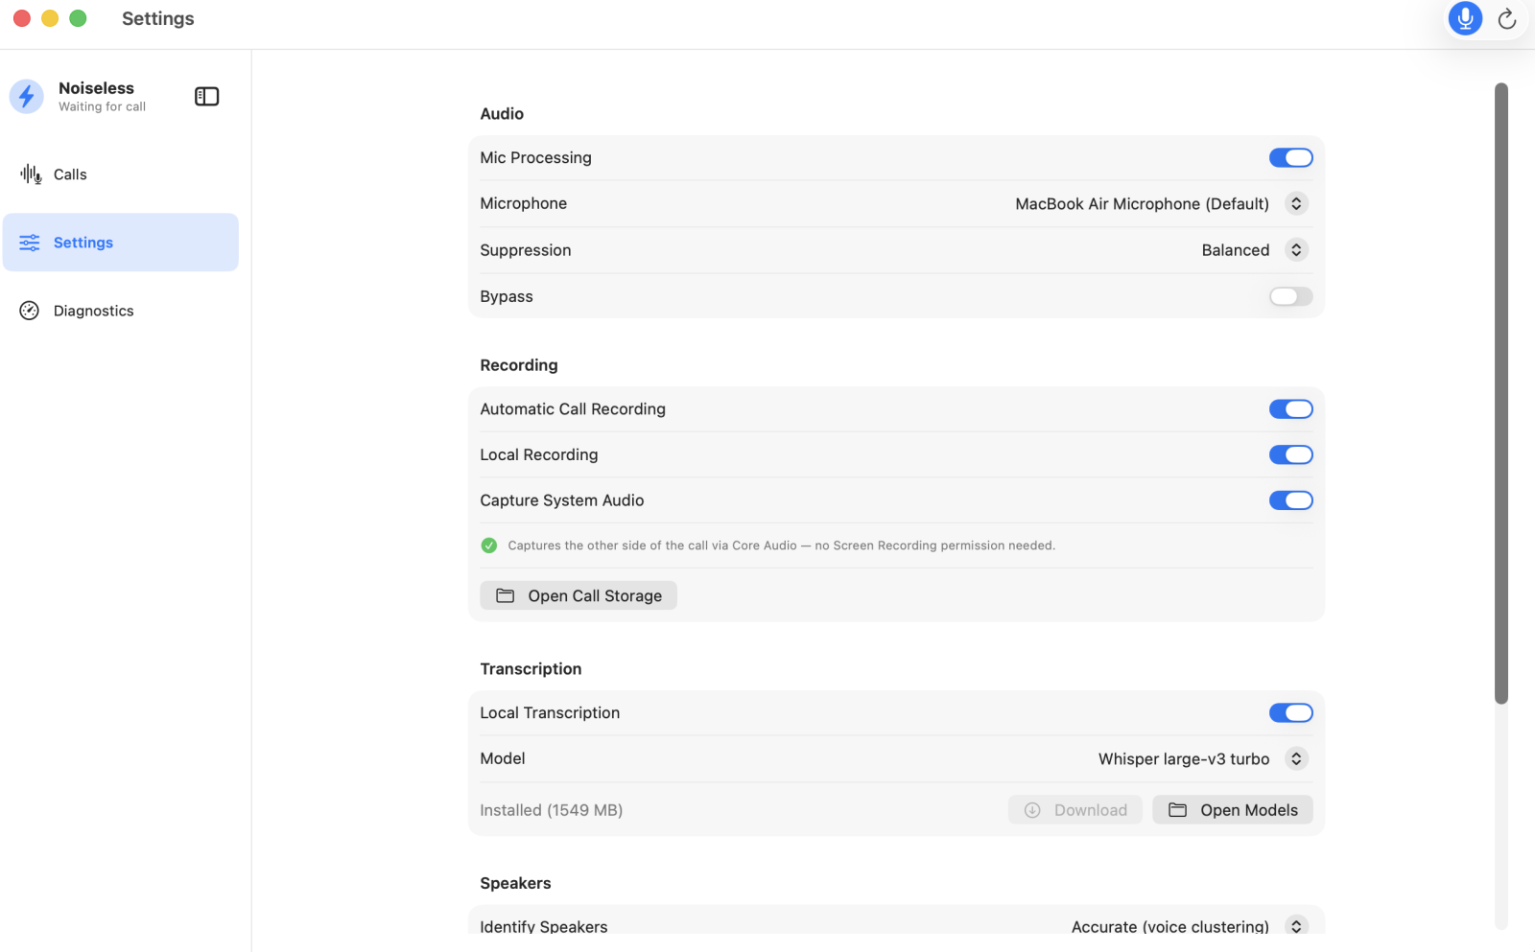Click the Calls waveform icon in sidebar

[31, 174]
